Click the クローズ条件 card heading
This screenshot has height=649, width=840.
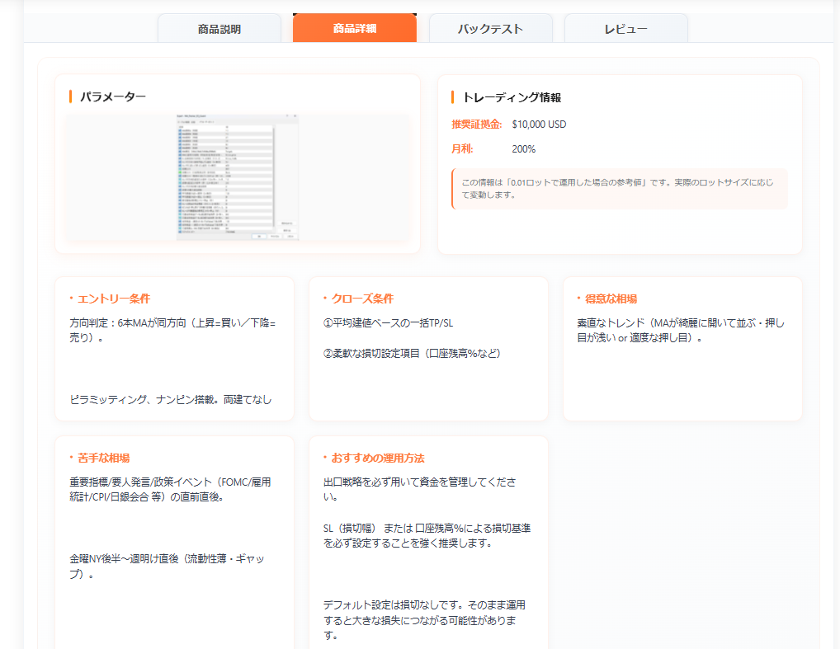(x=362, y=299)
